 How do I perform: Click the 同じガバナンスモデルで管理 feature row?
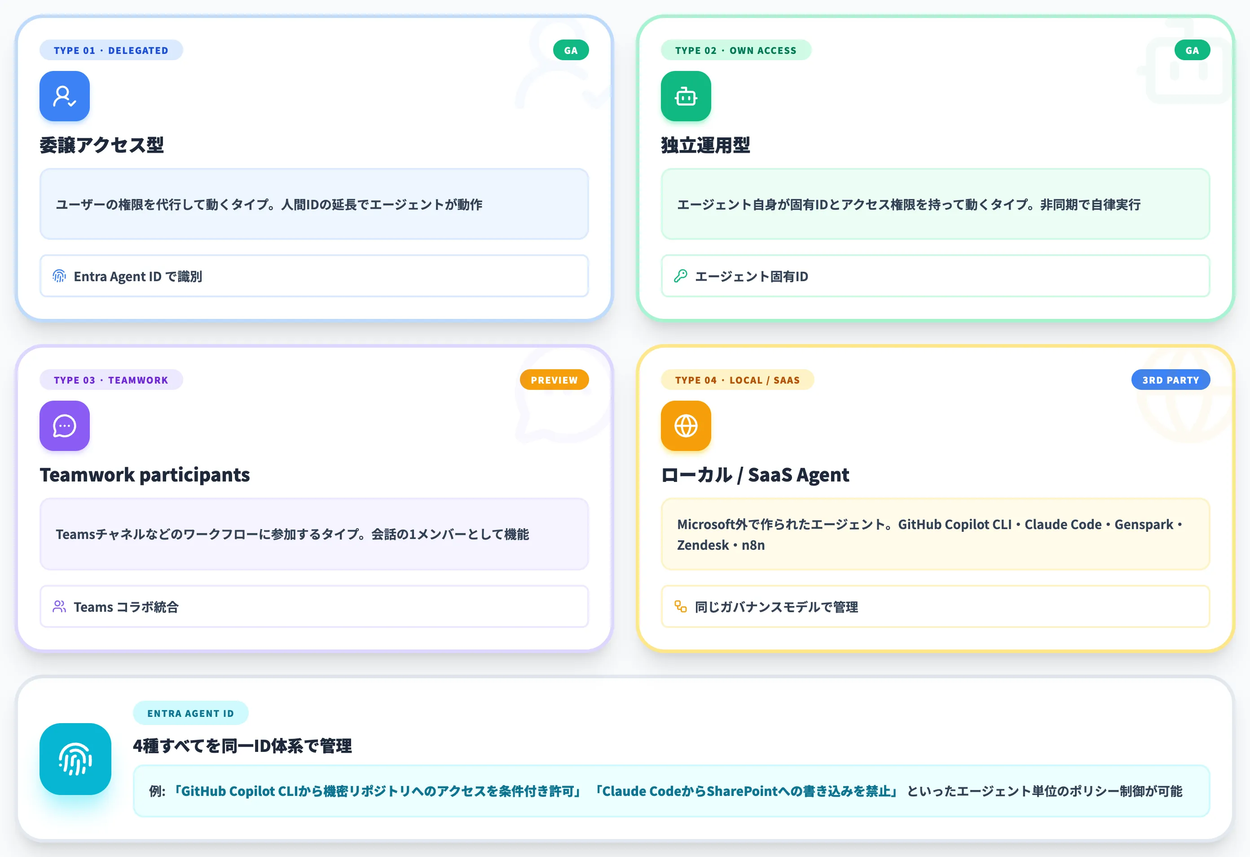935,607
